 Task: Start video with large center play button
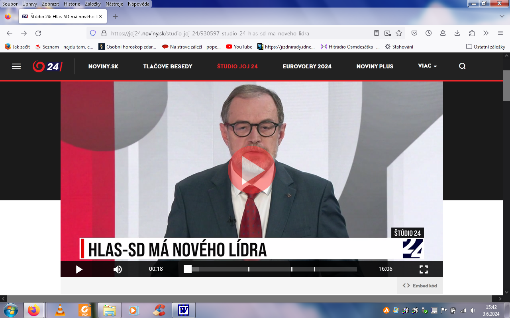251,170
